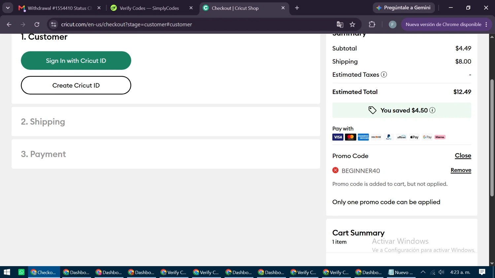Open Chrome's three-dot menu

coord(486,24)
